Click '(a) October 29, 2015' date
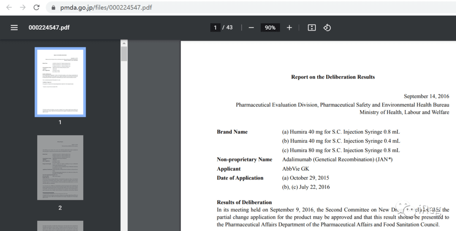The image size is (456, 231). 306,178
